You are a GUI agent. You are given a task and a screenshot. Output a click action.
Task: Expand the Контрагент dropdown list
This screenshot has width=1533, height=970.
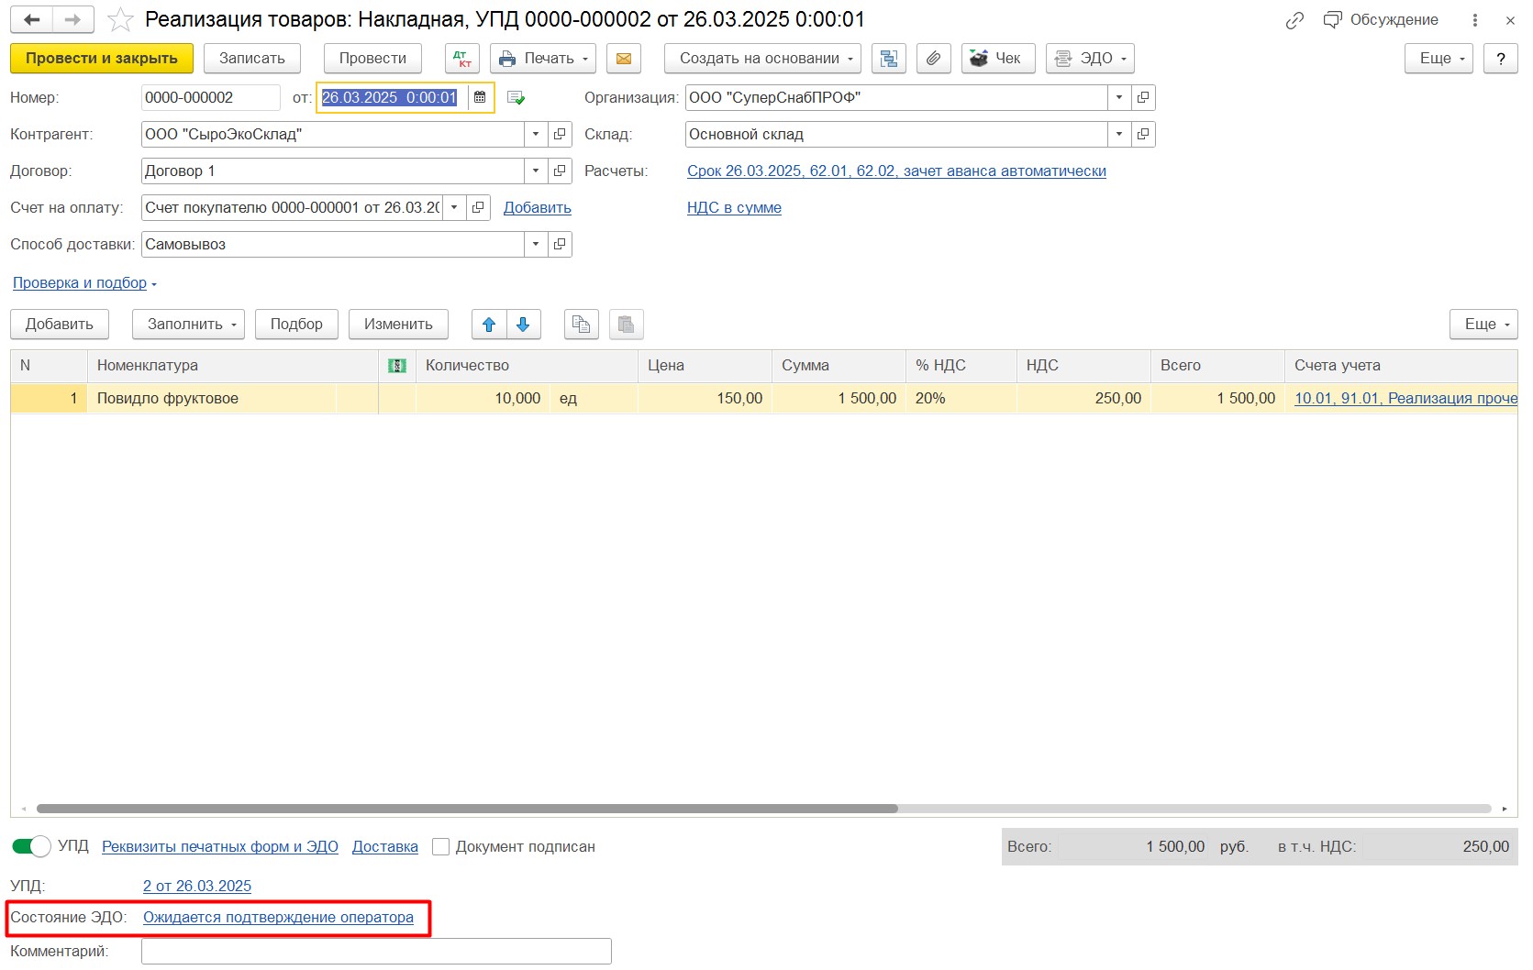[x=536, y=135]
